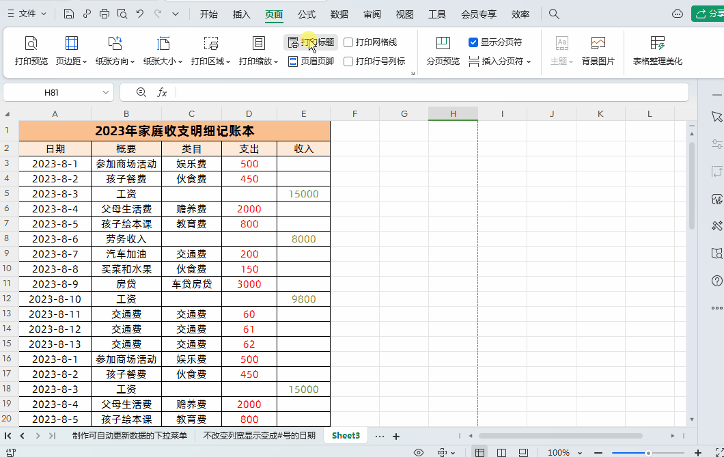This screenshot has height=457, width=724.
Task: Click the Undo arrow icon
Action: coord(140,14)
